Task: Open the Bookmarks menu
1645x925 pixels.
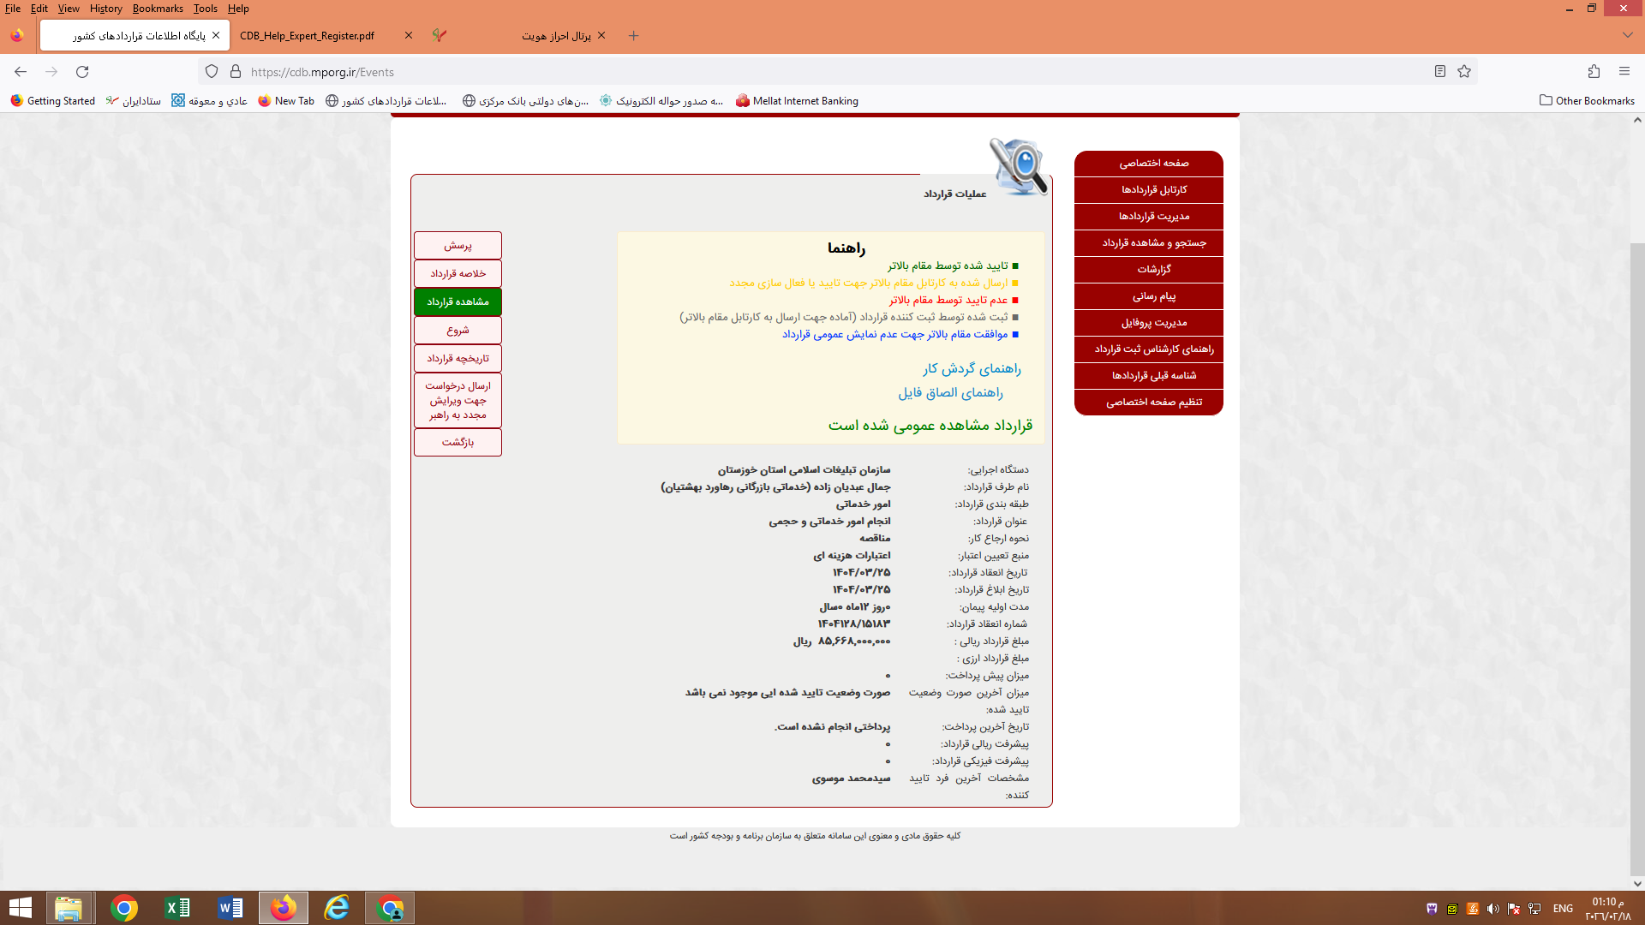Action: click(x=158, y=9)
